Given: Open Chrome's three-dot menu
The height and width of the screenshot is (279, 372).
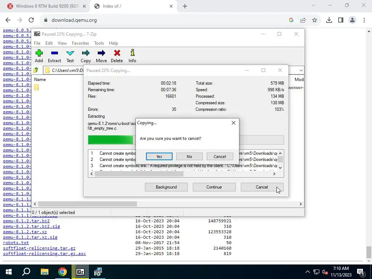Looking at the screenshot, I should point(364,20).
